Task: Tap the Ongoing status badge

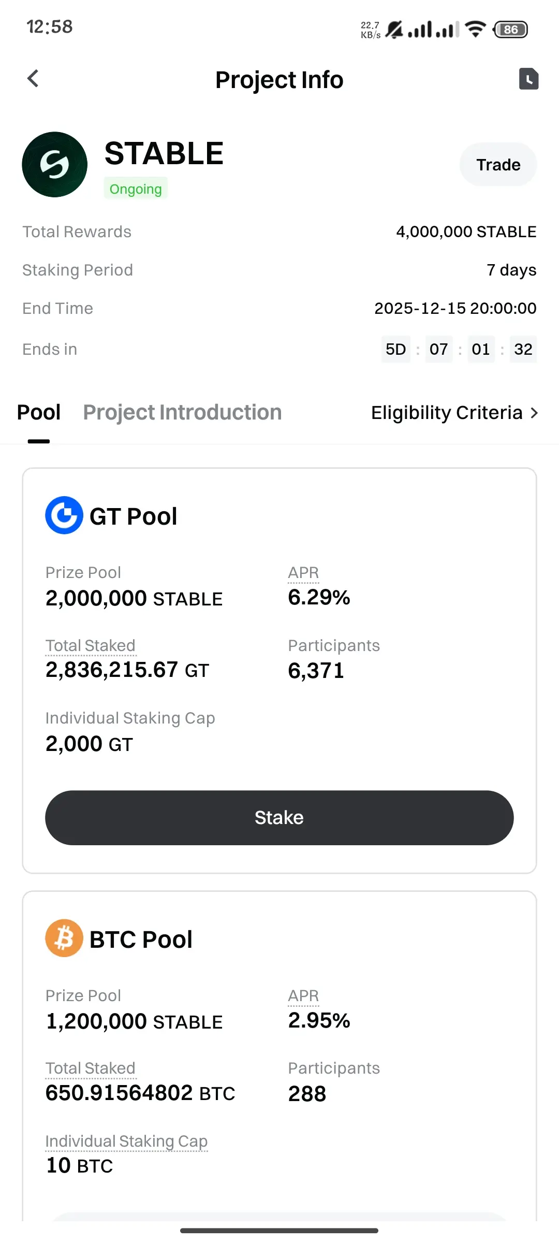Action: point(136,189)
